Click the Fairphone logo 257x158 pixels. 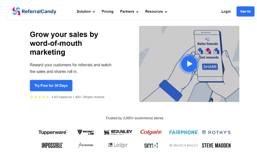pyautogui.click(x=183, y=132)
